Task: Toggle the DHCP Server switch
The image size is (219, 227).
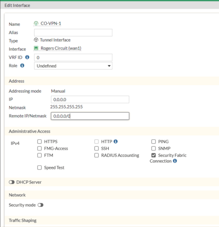Action: click(12, 182)
